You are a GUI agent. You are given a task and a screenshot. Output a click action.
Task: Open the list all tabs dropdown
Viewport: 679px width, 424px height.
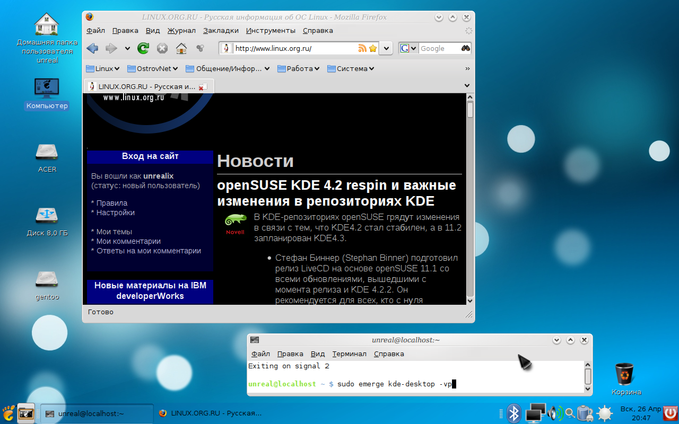tap(467, 85)
